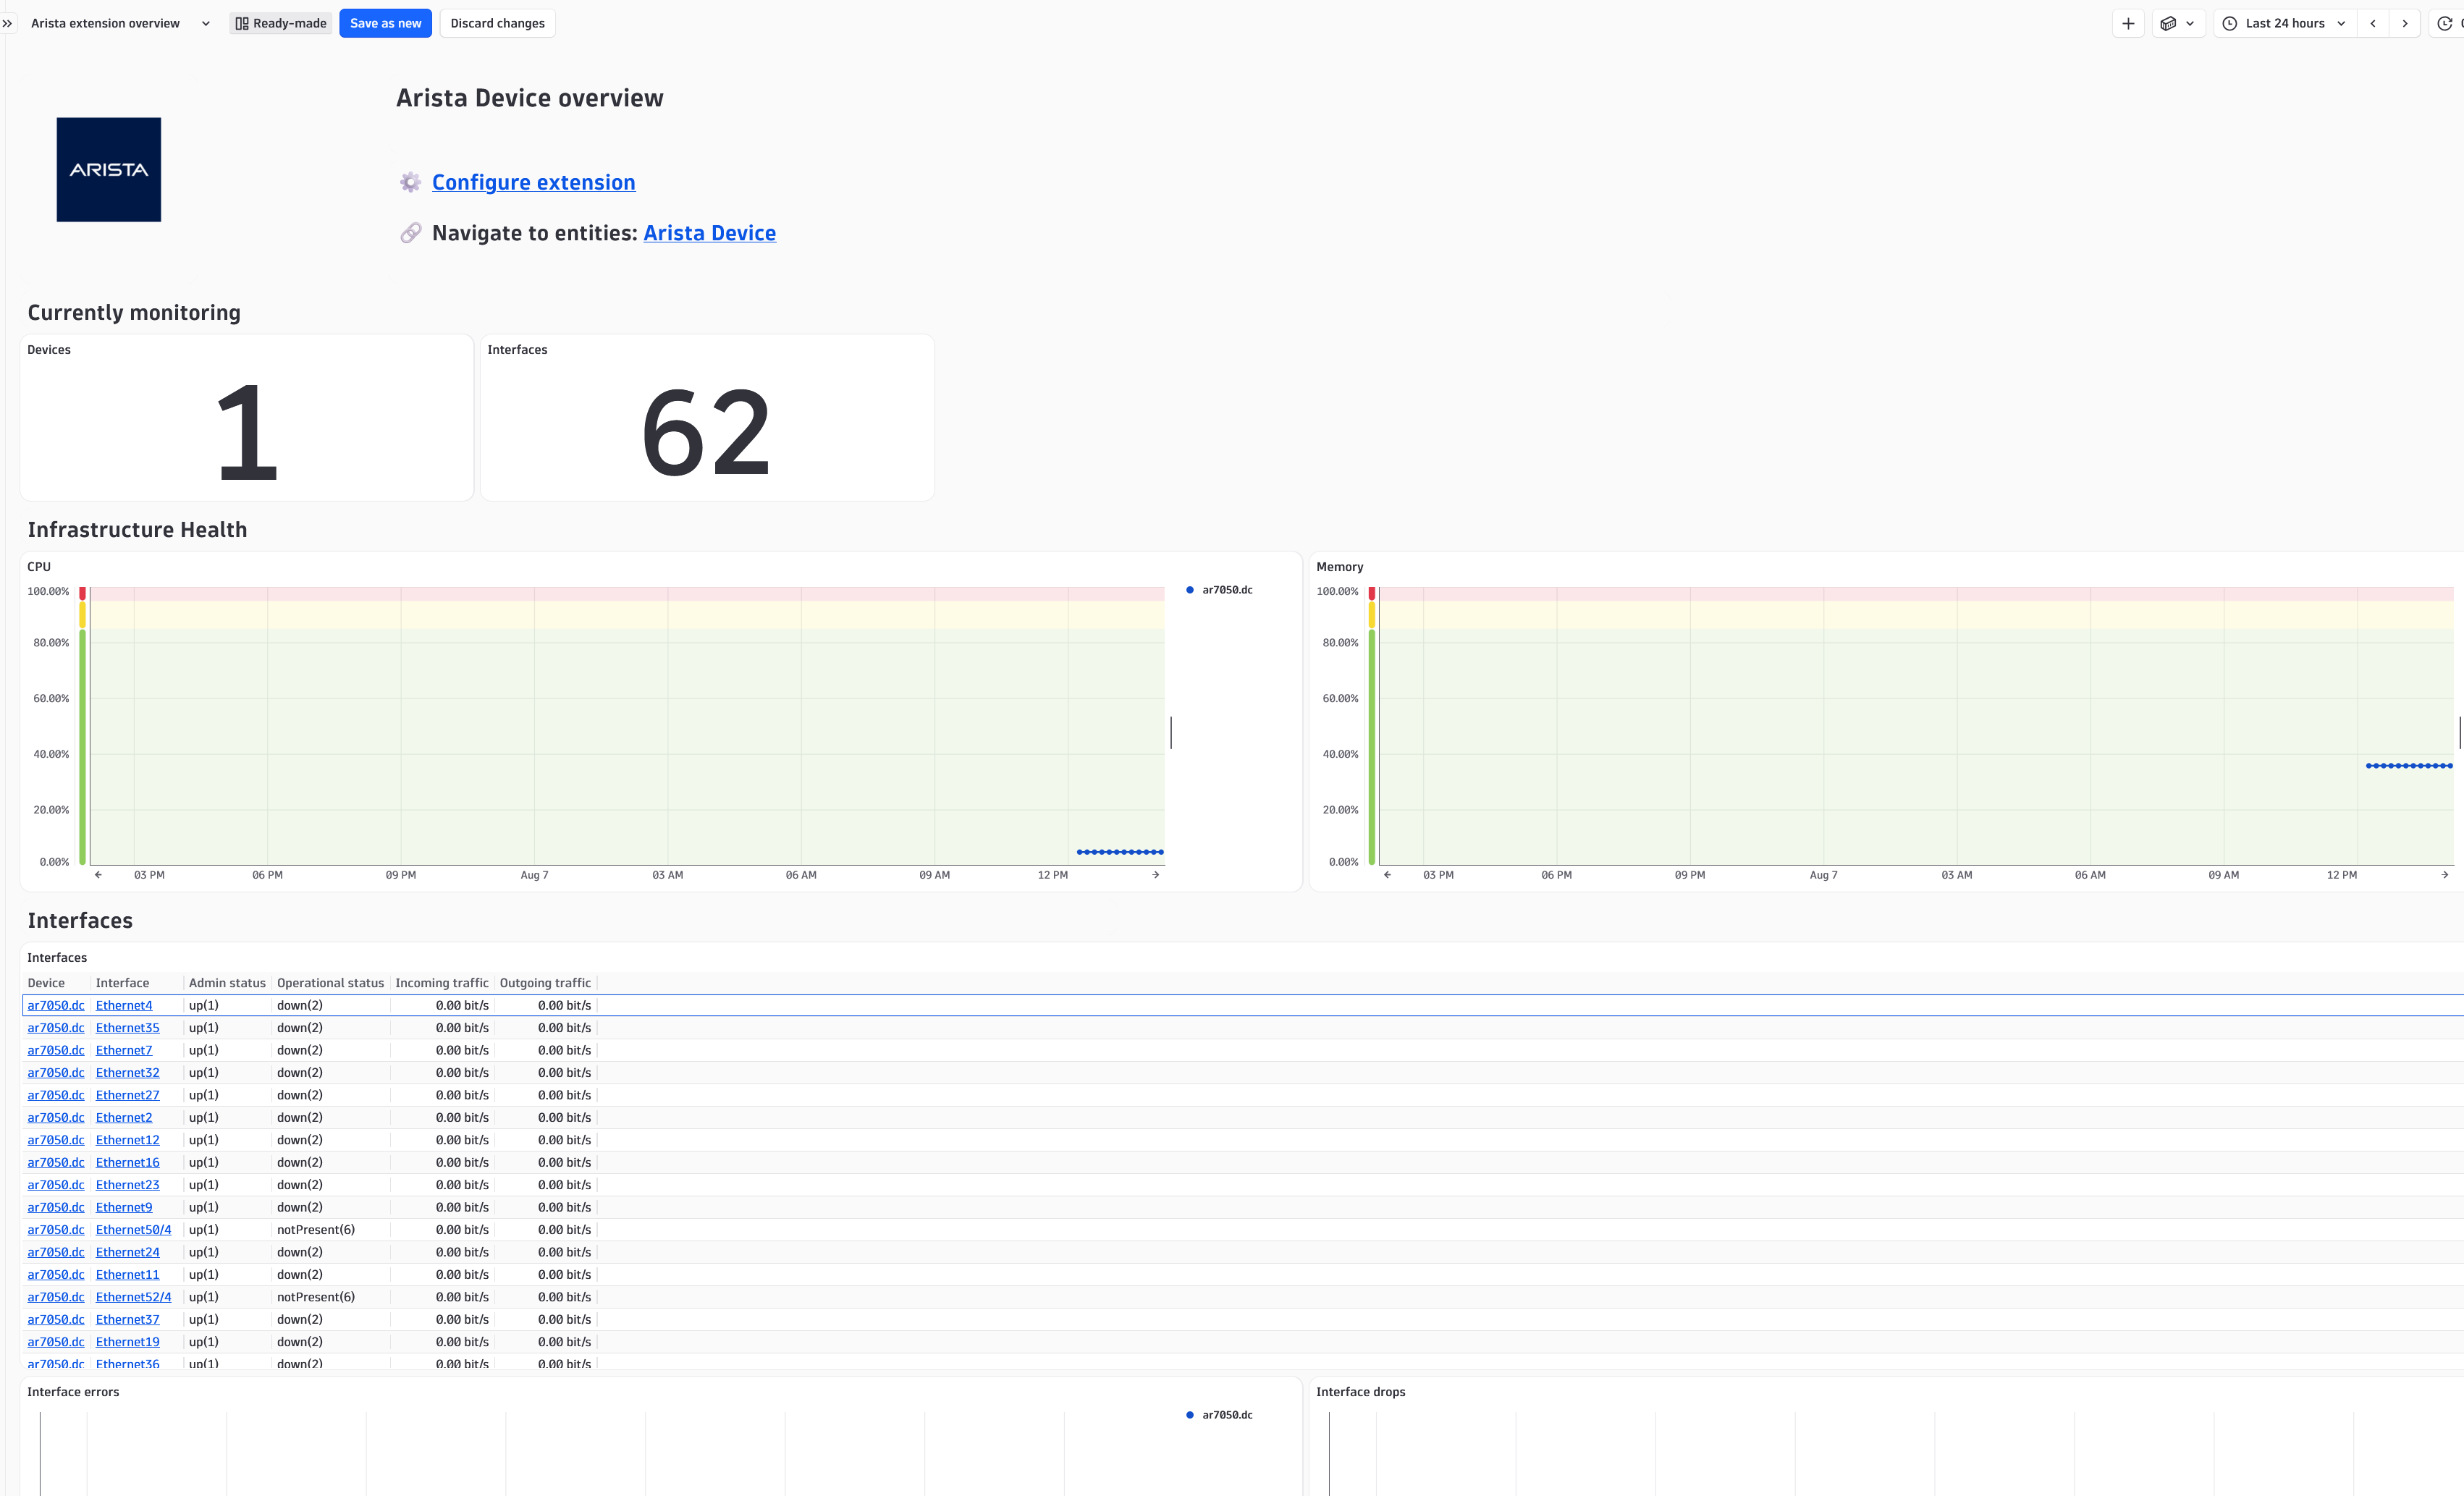2464x1496 pixels.
Task: Open the Arista Device entities link
Action: coord(710,233)
